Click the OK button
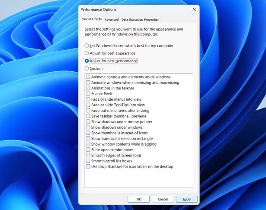266x210 pixels. [138, 199]
